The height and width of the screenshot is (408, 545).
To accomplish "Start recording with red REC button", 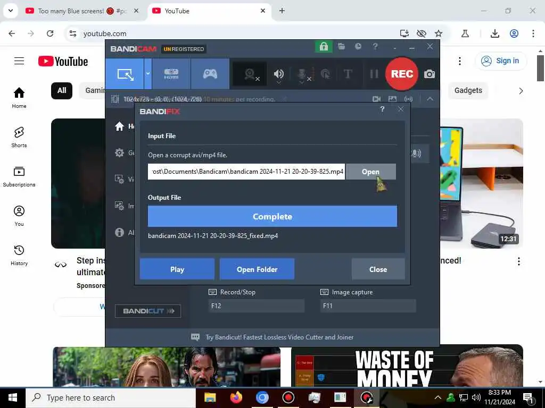I will pos(402,74).
